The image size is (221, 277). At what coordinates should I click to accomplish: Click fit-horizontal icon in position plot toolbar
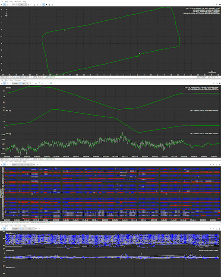coord(36,83)
